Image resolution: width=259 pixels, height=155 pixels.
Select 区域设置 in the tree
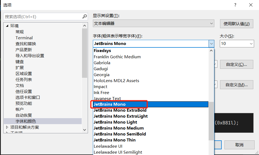(24, 74)
